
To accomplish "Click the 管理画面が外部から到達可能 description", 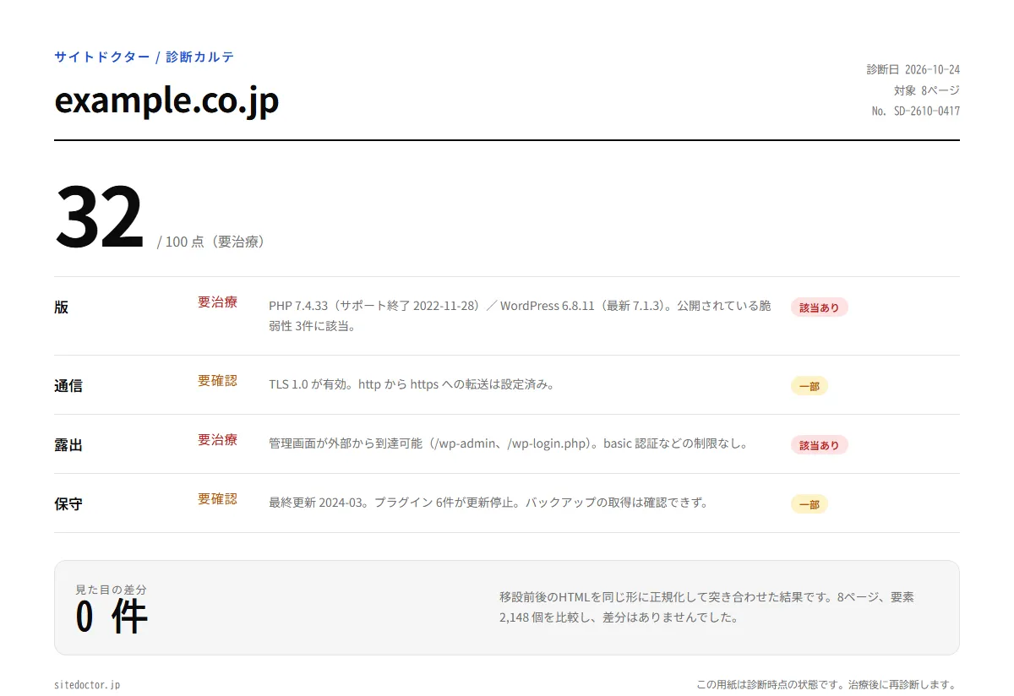I will click(x=509, y=443).
